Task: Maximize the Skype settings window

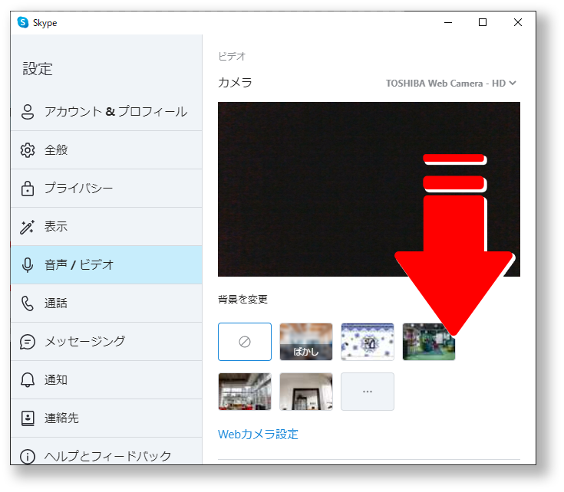Action: [x=483, y=23]
